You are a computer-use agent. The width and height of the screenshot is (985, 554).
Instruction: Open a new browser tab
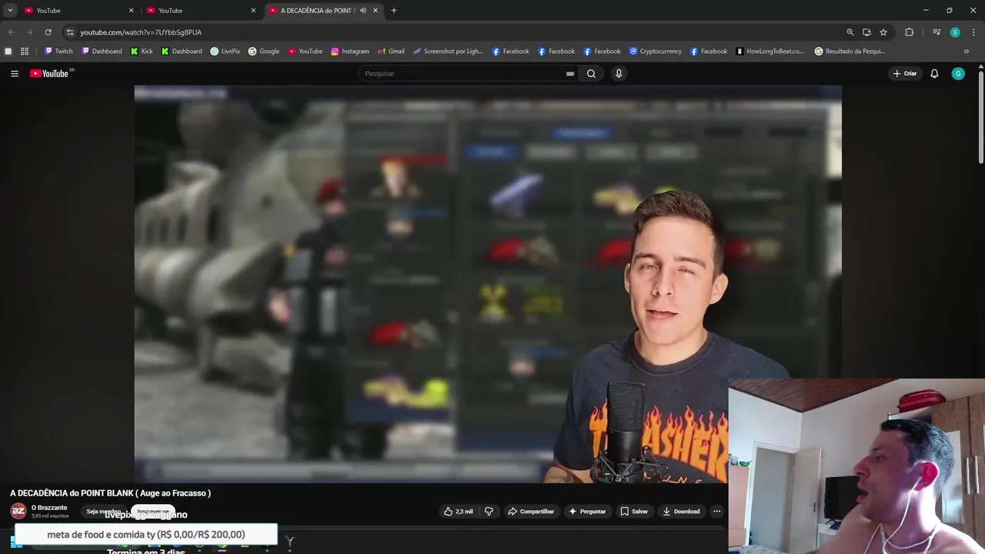click(x=394, y=11)
